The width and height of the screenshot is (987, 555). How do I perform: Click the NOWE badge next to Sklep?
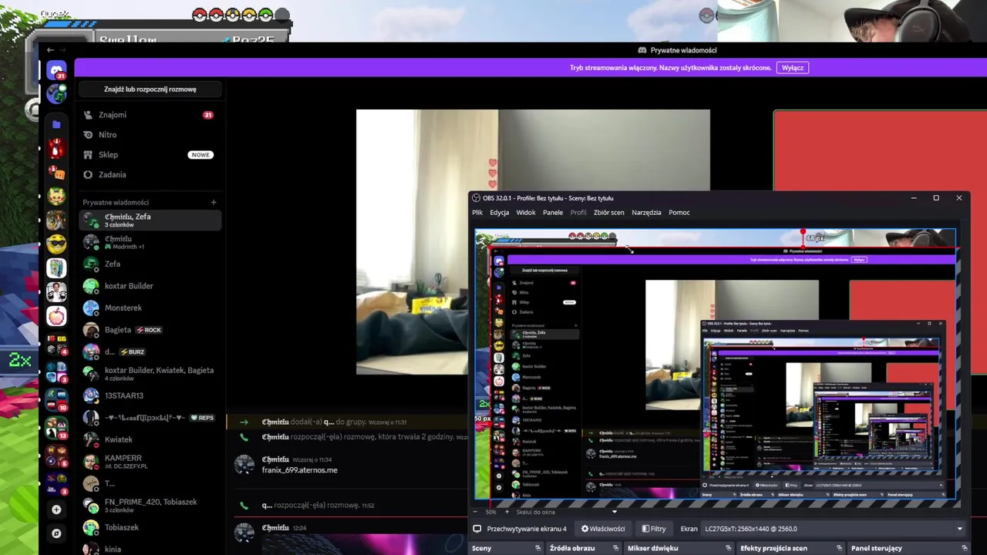point(200,155)
